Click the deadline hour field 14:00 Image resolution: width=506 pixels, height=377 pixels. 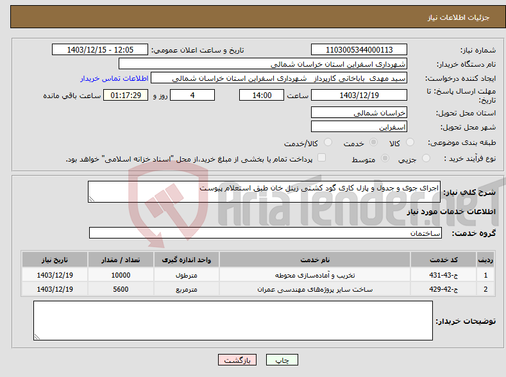coord(262,95)
